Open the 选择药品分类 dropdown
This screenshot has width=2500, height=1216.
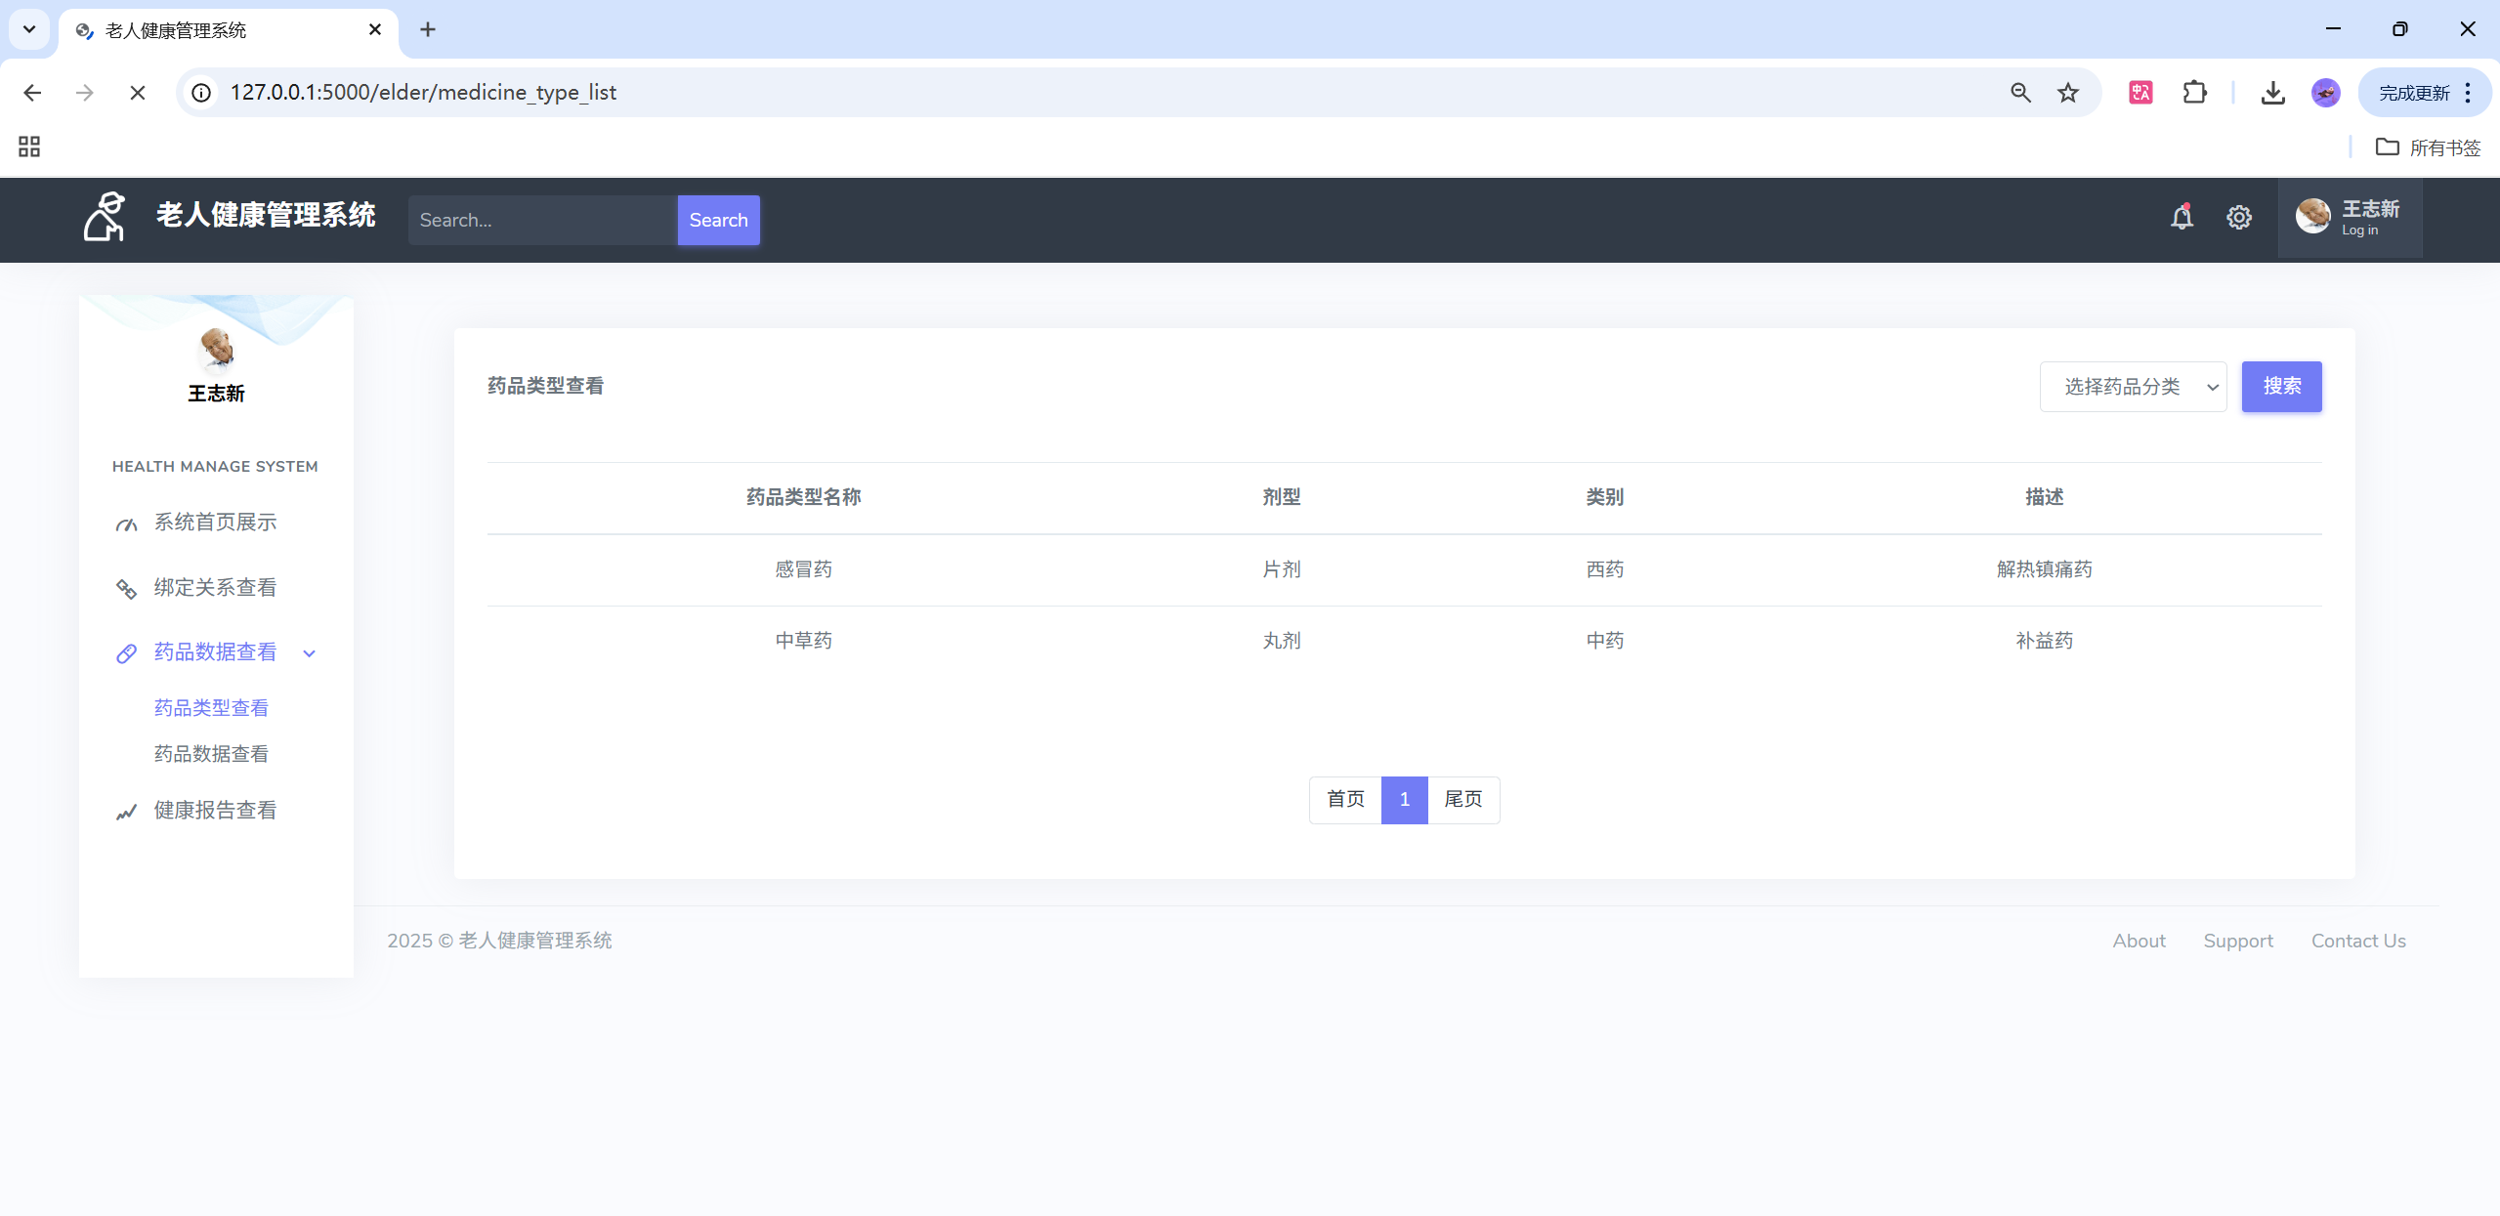2133,387
